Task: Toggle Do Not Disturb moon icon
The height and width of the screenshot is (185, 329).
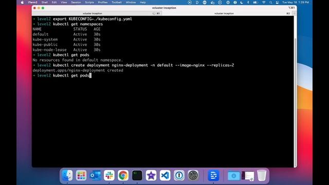Action: (242, 3)
